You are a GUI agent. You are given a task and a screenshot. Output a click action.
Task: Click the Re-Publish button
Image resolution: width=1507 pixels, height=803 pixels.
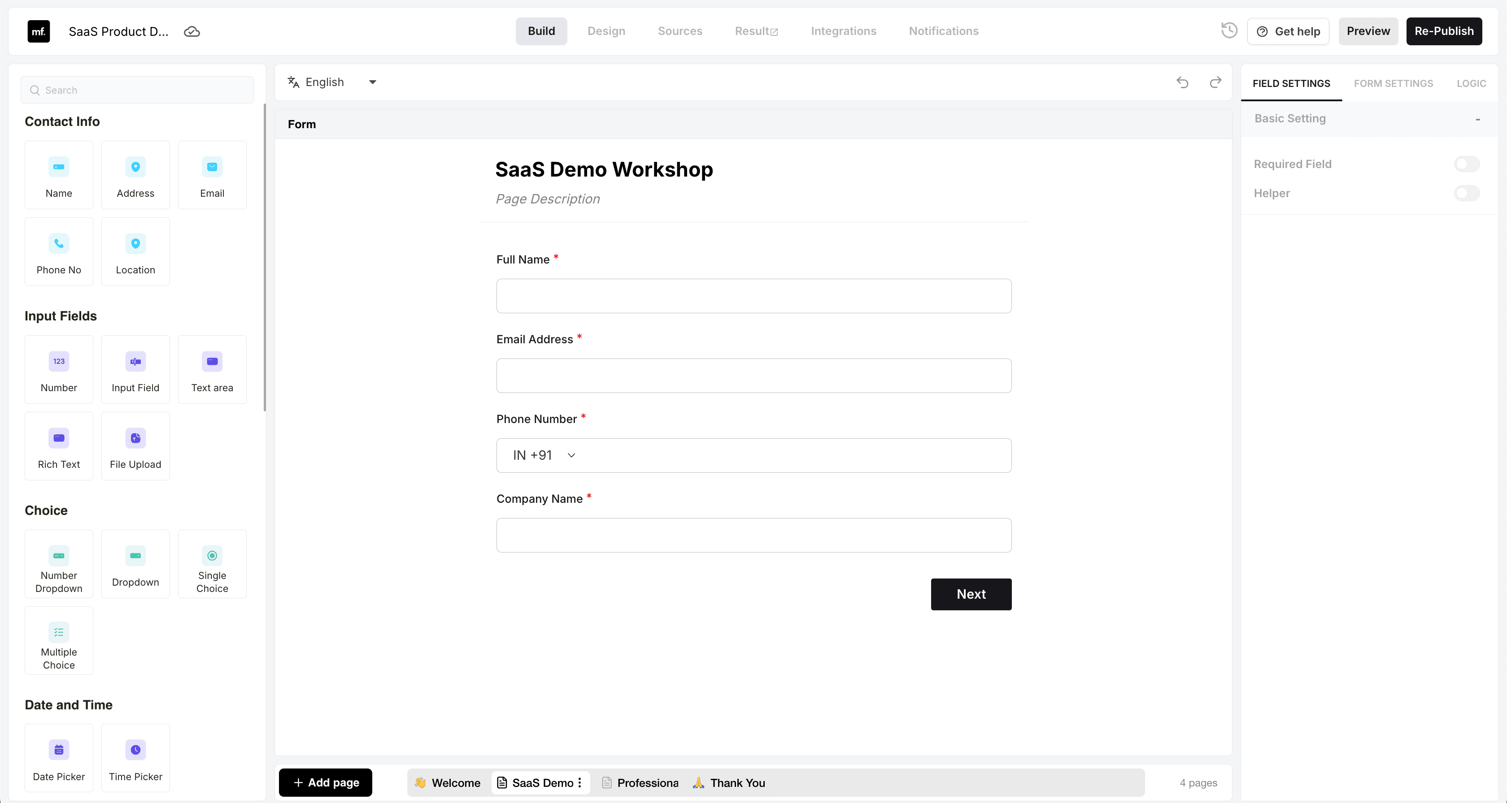pos(1444,31)
